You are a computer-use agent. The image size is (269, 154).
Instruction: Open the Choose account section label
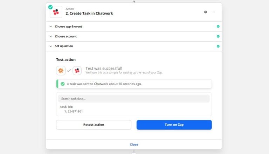tap(66, 36)
